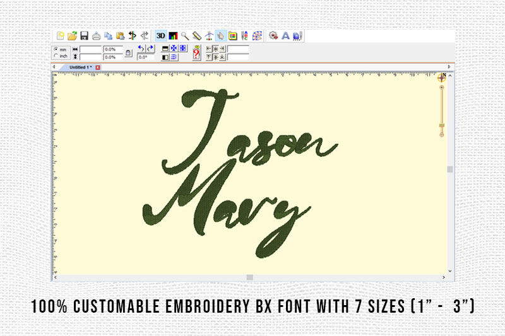This screenshot has height=336, width=505.
Task: Select the magnifying glass Zoom tool
Action: 185,36
